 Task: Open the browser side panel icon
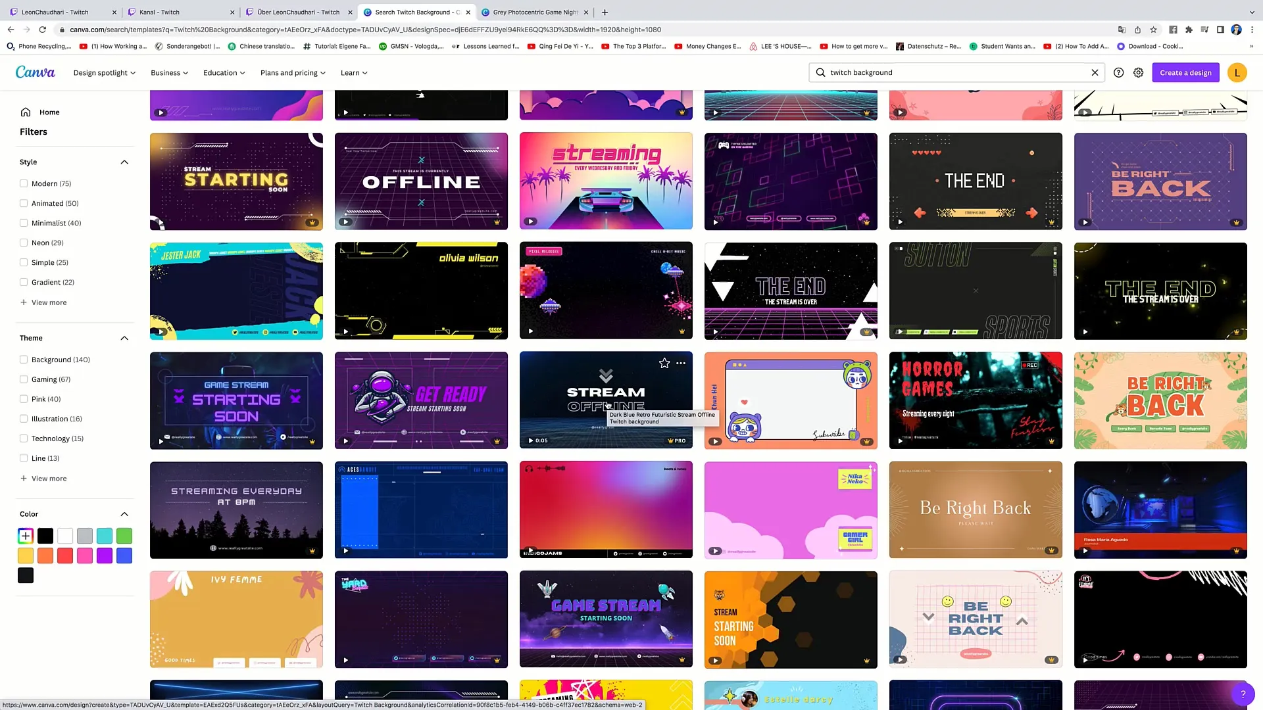tap(1220, 30)
